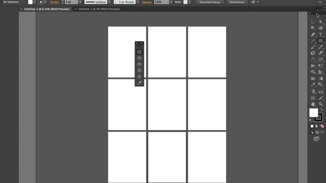Change the screen mode
The height and width of the screenshot is (183, 326).
pos(316,139)
